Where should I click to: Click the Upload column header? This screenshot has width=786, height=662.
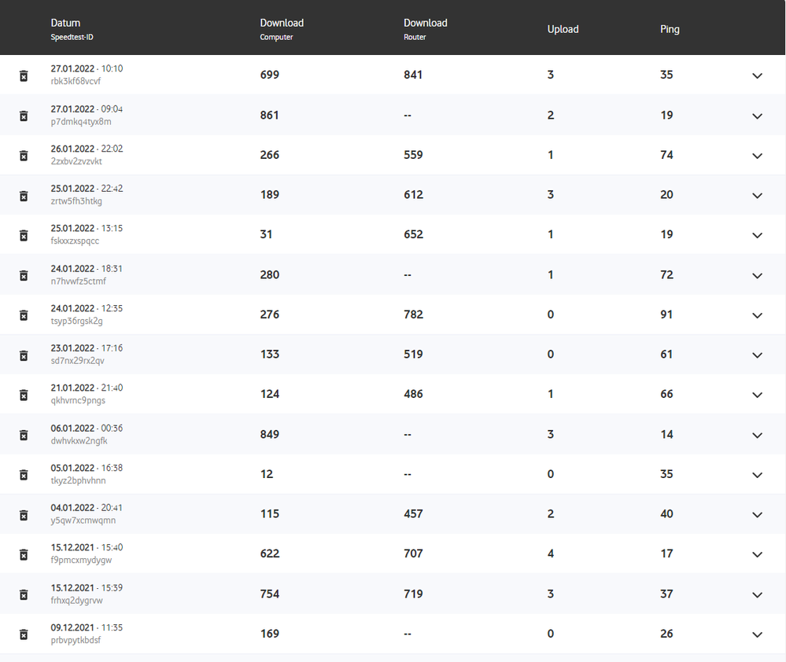click(x=563, y=29)
